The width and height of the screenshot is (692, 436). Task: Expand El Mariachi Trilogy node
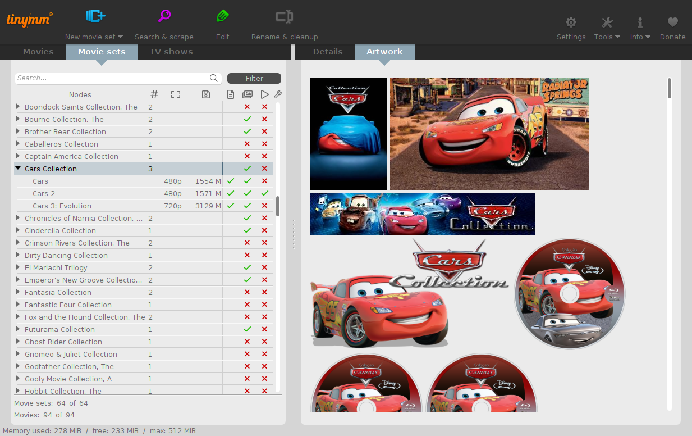pyautogui.click(x=18, y=267)
